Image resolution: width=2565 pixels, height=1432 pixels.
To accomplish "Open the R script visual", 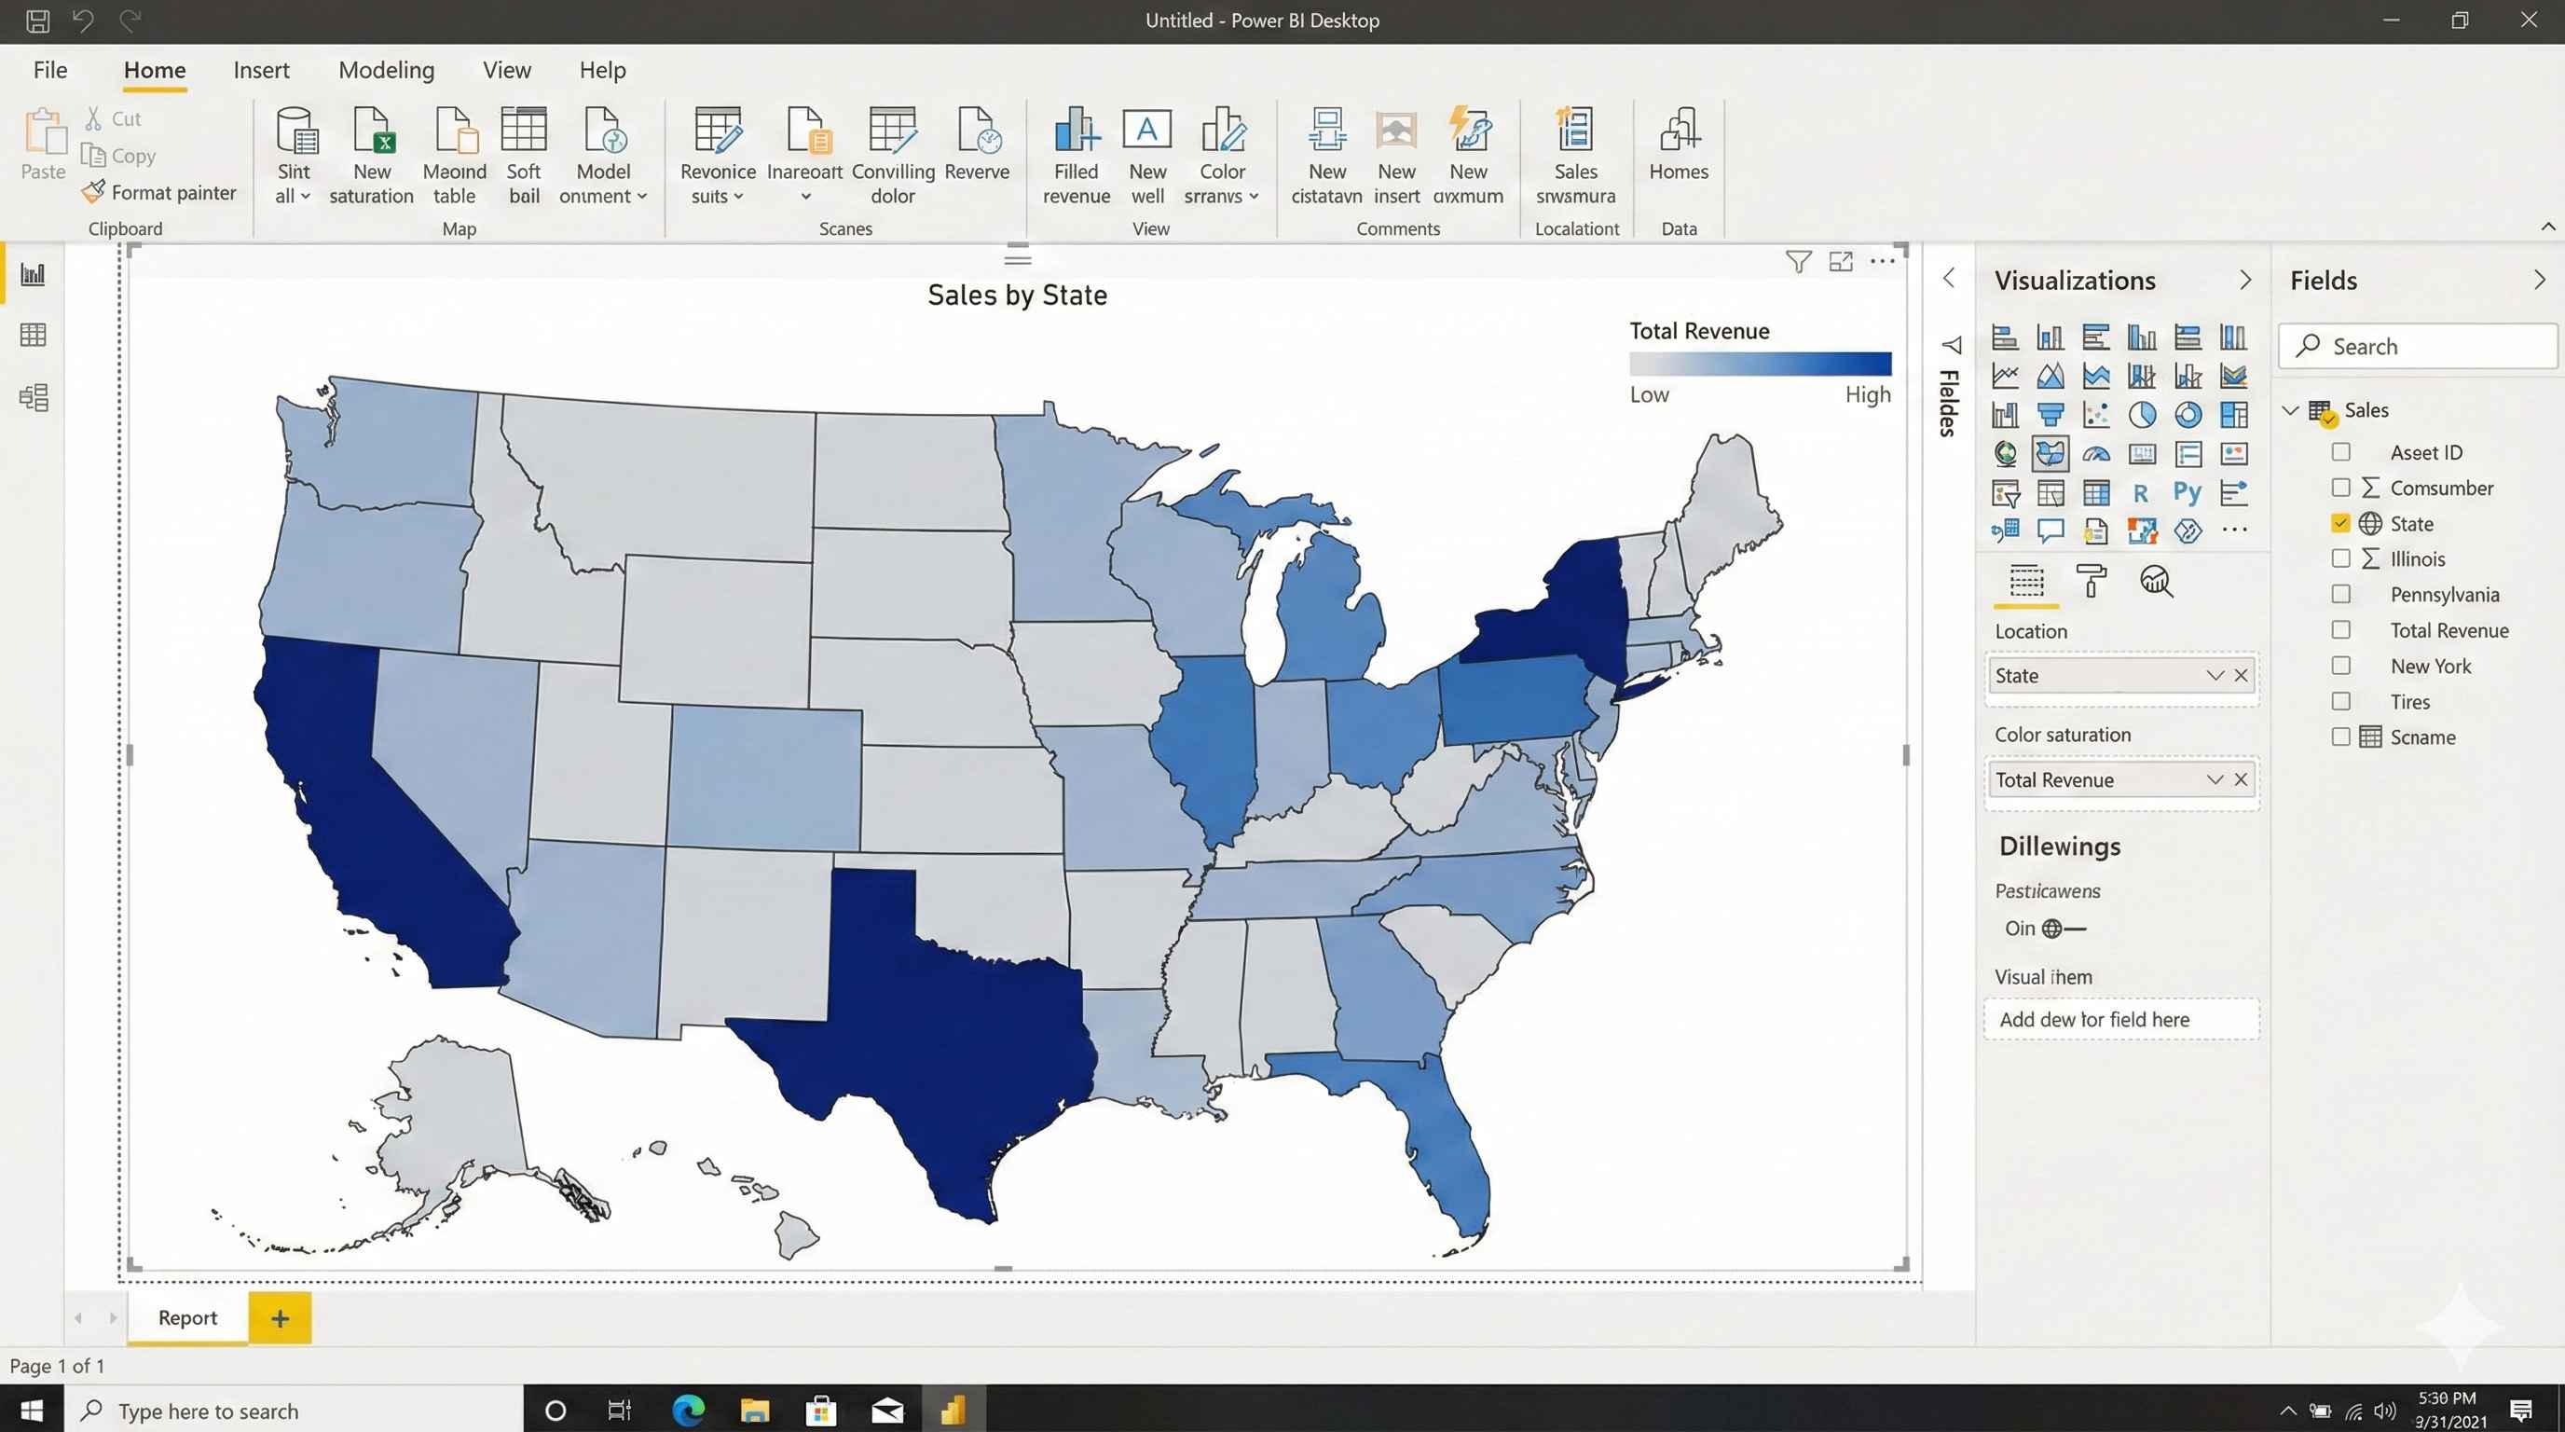I will coord(2143,492).
